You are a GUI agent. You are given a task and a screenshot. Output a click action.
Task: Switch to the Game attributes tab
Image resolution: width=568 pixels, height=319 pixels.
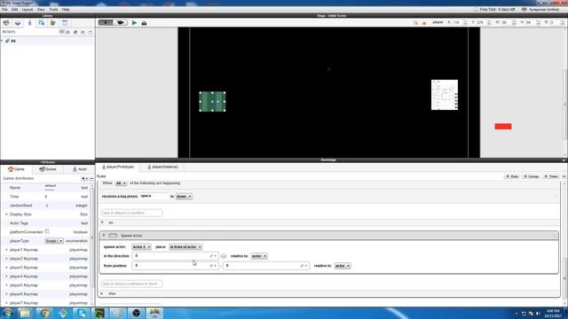pyautogui.click(x=16, y=169)
